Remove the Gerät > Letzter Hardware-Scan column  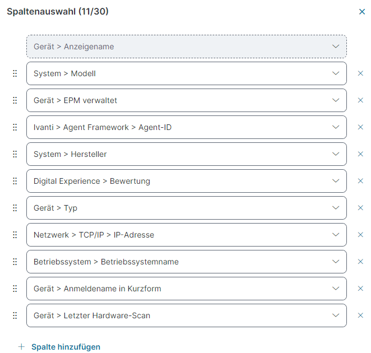tap(360, 315)
